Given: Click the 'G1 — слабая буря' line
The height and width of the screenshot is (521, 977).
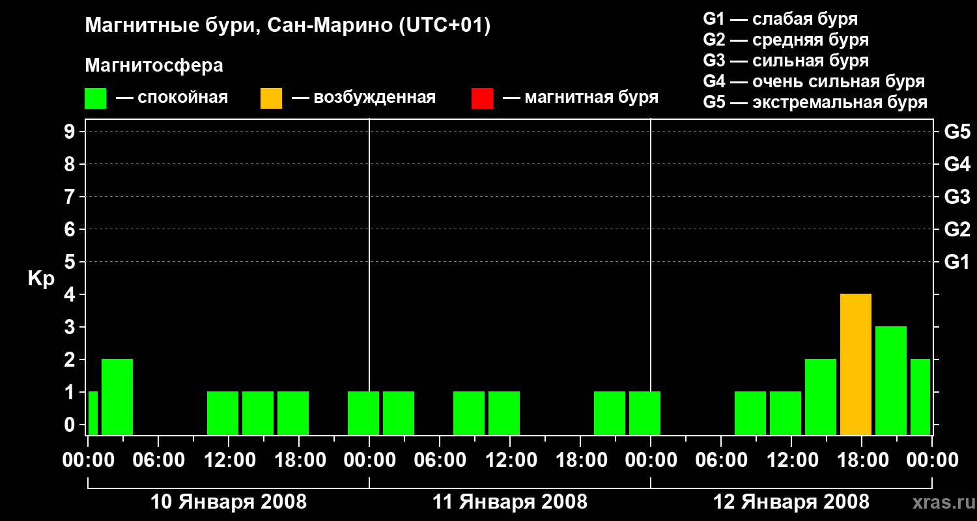Looking at the screenshot, I should [780, 19].
